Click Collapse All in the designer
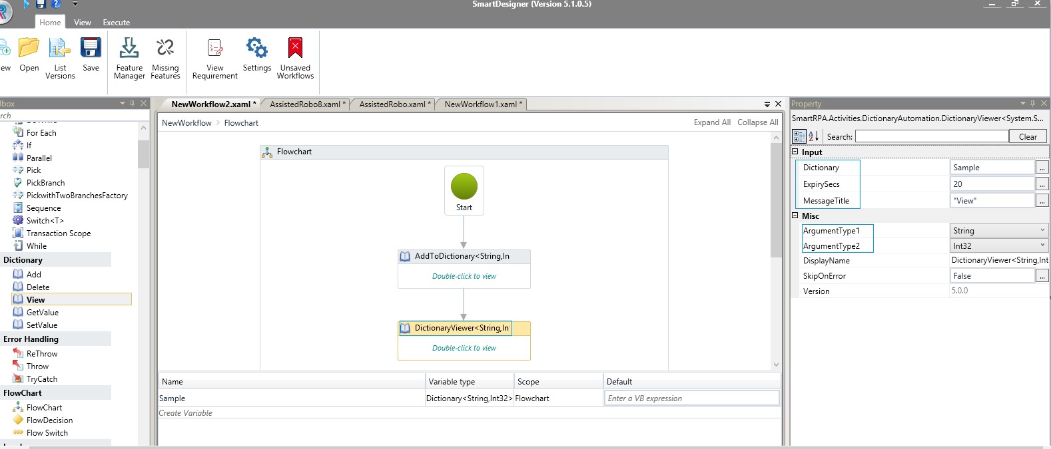Image resolution: width=1051 pixels, height=449 pixels. (x=757, y=122)
